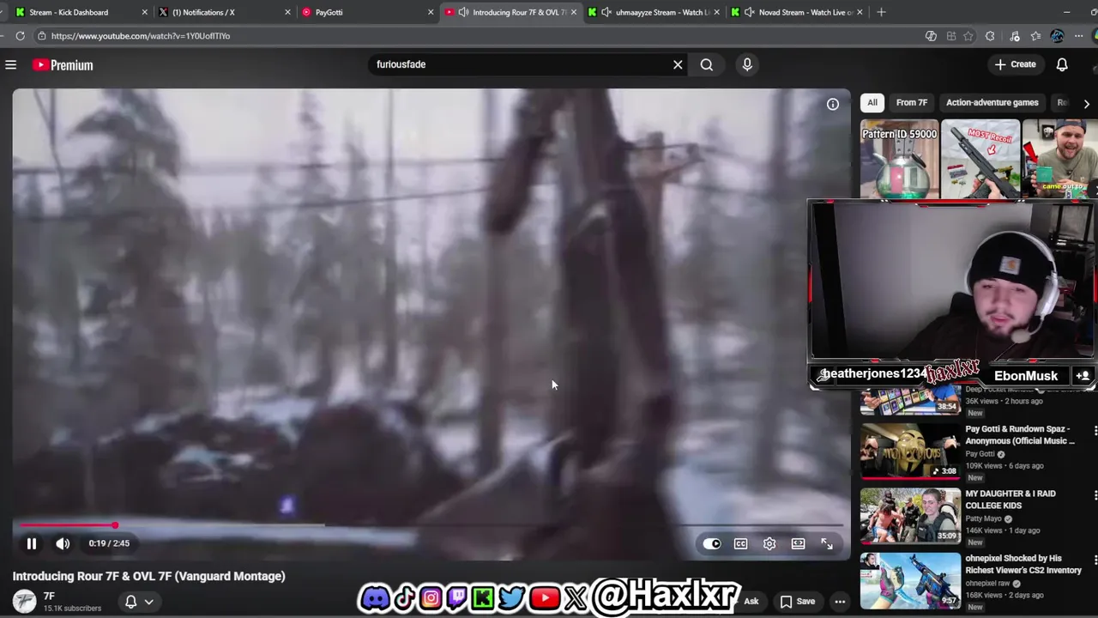
Task: Toggle the autoplay switch
Action: [712, 543]
